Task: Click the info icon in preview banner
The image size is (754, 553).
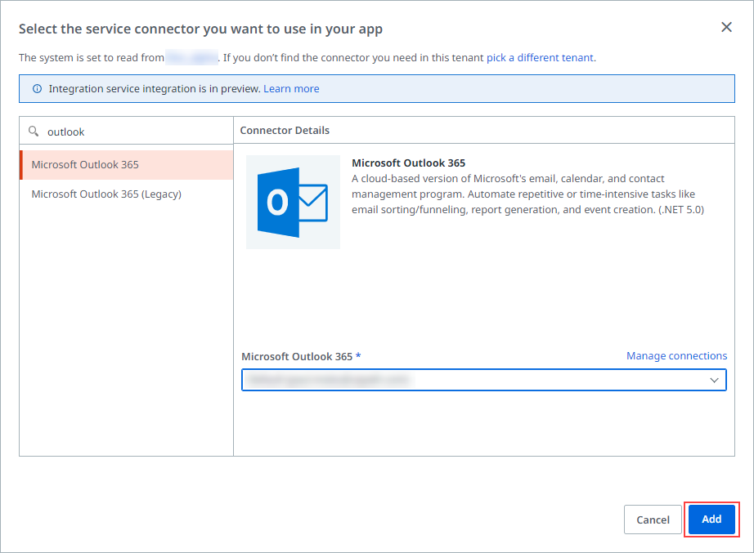Action: (x=37, y=89)
